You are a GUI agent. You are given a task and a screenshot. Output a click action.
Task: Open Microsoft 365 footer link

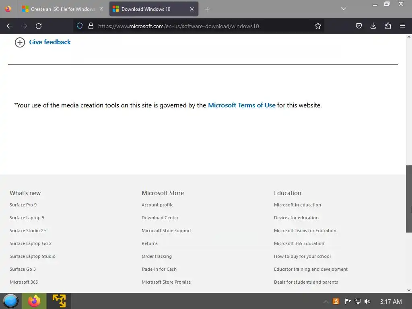[x=24, y=282]
